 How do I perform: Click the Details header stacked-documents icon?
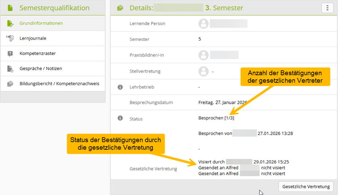120,8
